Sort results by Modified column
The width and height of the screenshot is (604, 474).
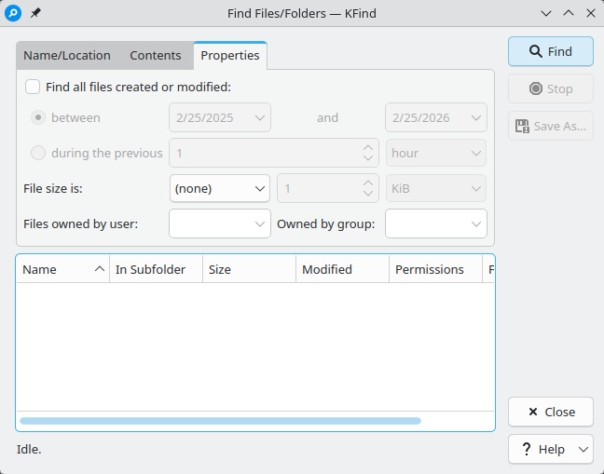342,270
